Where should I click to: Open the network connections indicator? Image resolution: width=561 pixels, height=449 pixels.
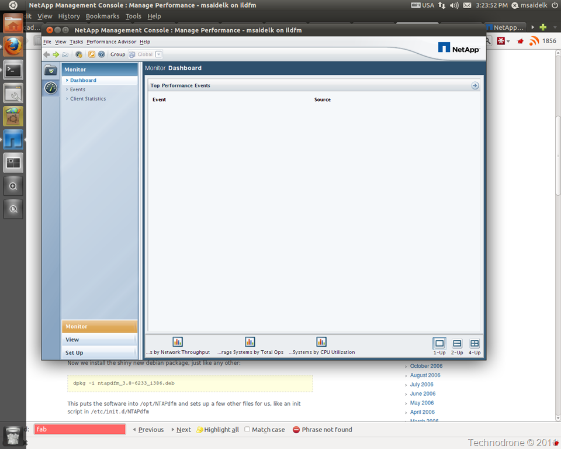click(x=442, y=5)
